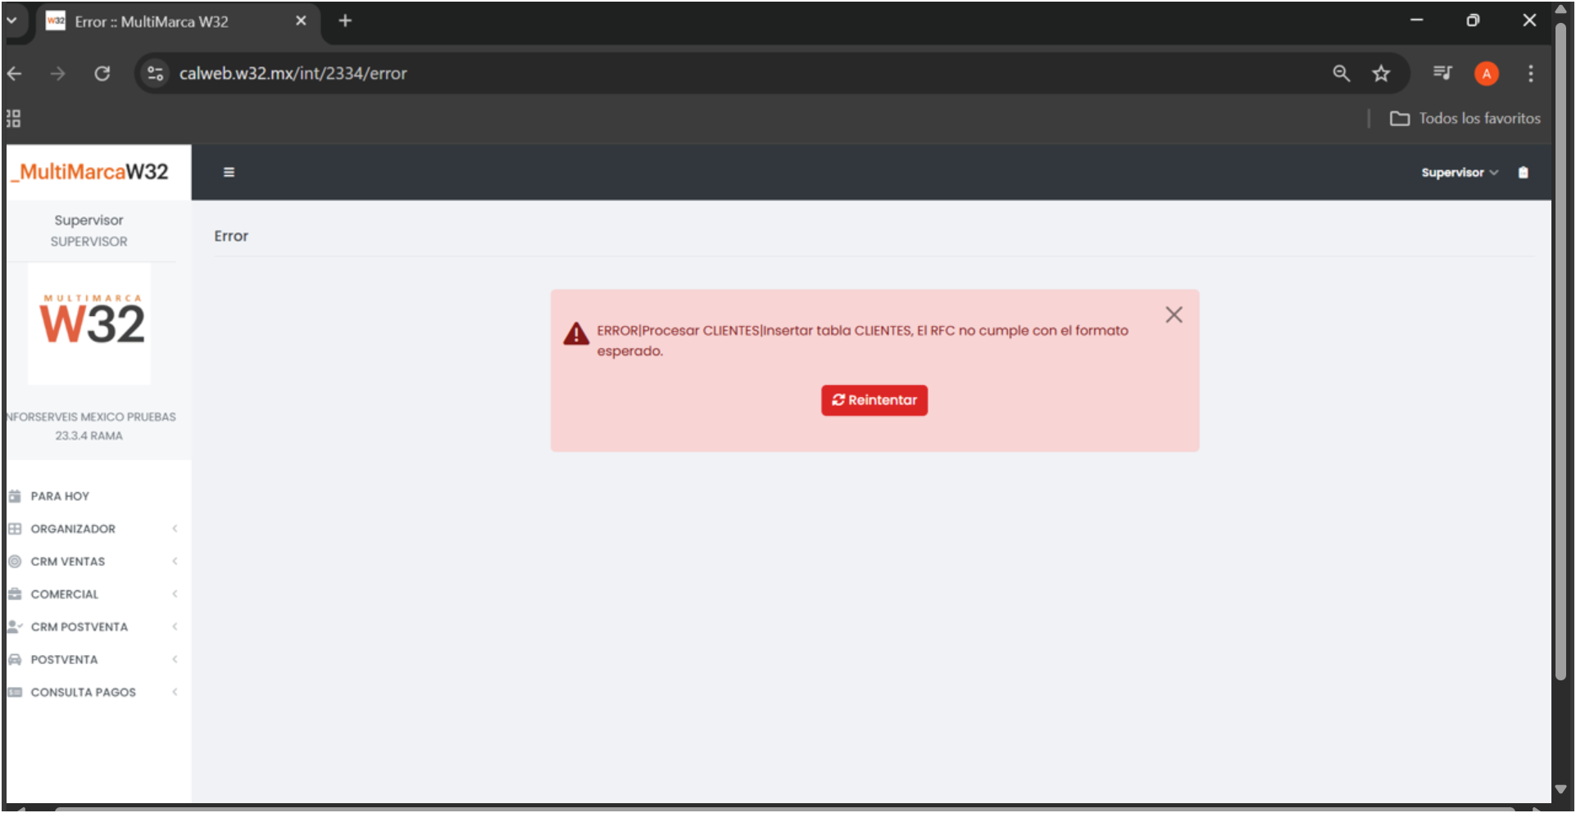Image resolution: width=1576 pixels, height=813 pixels.
Task: Dismiss the error alert with X
Action: [1174, 315]
